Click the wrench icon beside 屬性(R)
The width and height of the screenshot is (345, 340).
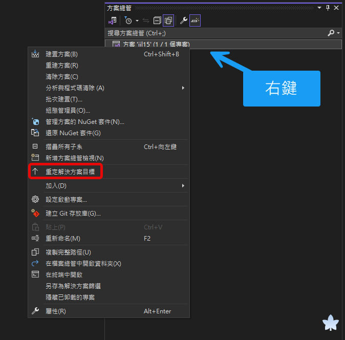click(35, 311)
